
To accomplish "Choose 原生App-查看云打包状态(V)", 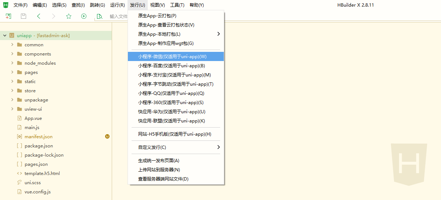I will pyautogui.click(x=176, y=25).
